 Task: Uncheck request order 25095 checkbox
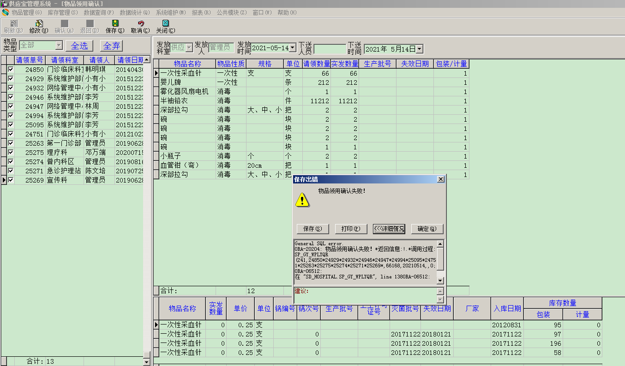coord(11,124)
